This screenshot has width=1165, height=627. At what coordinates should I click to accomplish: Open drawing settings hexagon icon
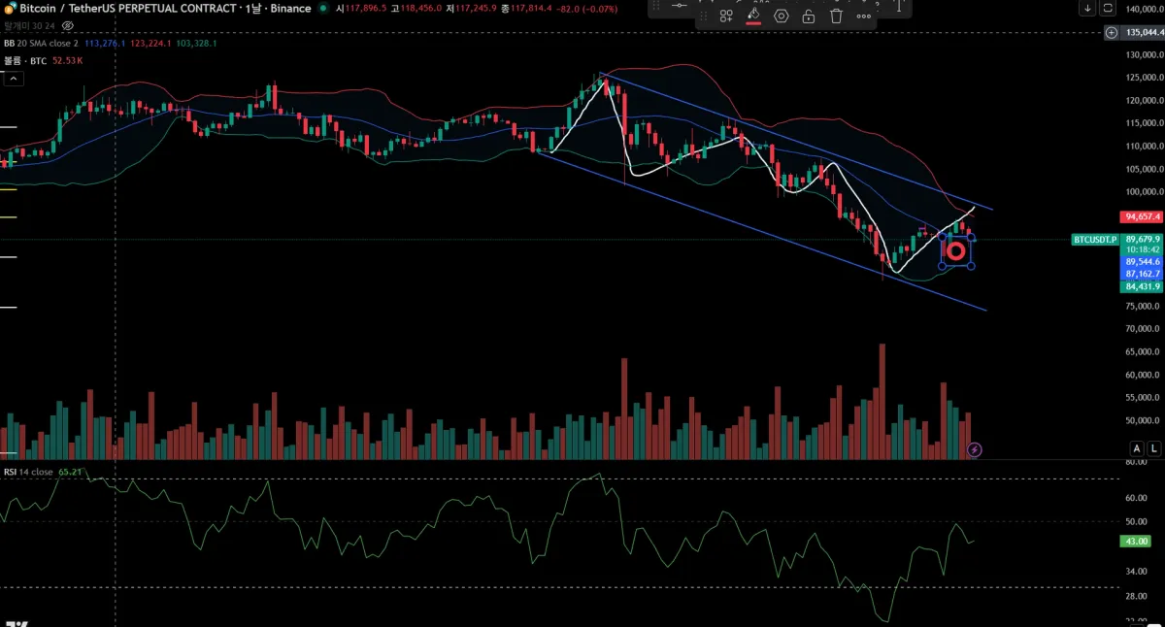click(782, 16)
